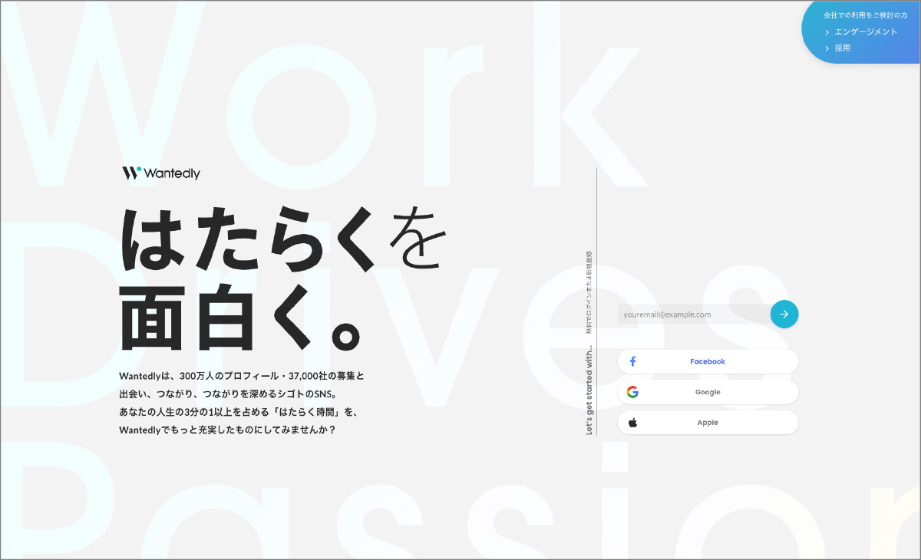Sign in using the Apple button label
This screenshot has height=560, width=921.
tap(707, 423)
